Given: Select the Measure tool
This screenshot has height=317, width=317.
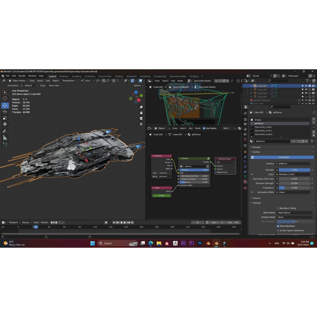Looking at the screenshot, I should coord(5,138).
